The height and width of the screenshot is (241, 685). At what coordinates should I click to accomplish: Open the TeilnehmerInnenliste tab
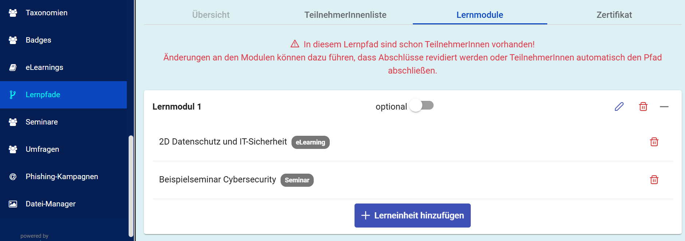[345, 15]
